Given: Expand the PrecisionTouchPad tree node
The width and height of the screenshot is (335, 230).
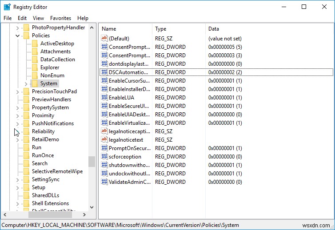Looking at the screenshot, I should (17, 92).
